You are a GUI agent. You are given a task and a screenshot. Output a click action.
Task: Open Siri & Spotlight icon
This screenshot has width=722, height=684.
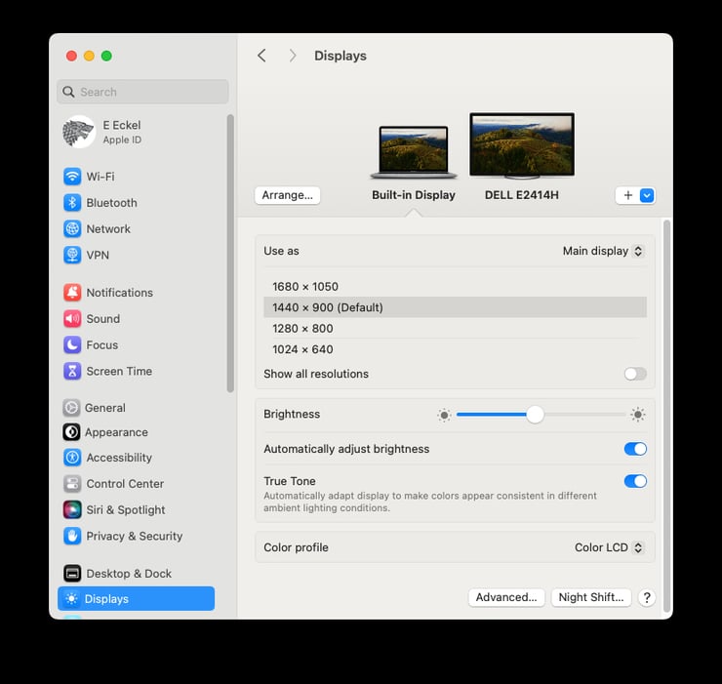coord(72,510)
